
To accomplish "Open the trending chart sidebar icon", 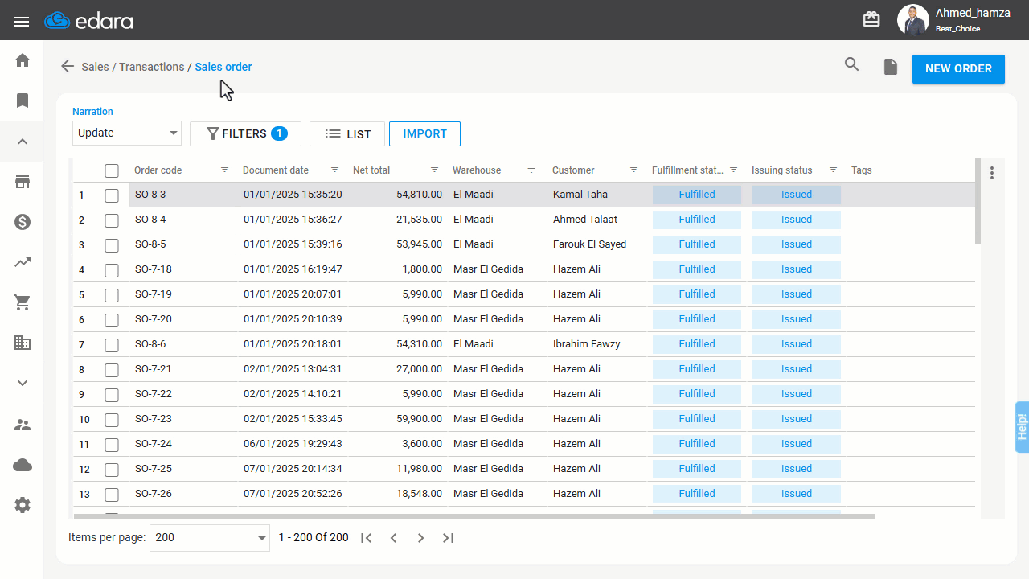I will [23, 262].
